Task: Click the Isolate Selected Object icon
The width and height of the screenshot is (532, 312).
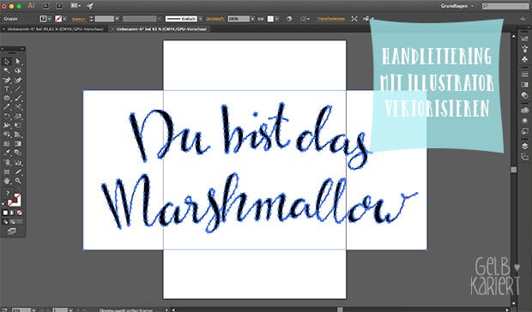Action: coord(354,19)
